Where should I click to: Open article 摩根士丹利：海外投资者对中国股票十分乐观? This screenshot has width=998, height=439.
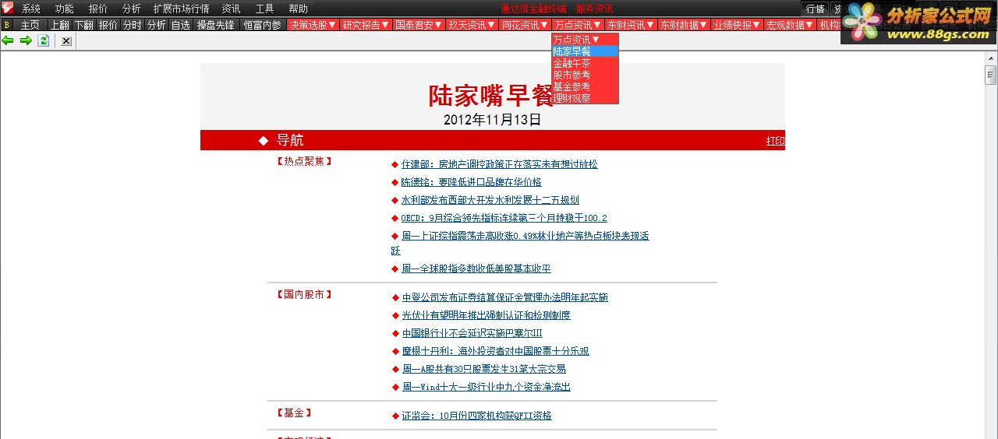[x=495, y=351]
